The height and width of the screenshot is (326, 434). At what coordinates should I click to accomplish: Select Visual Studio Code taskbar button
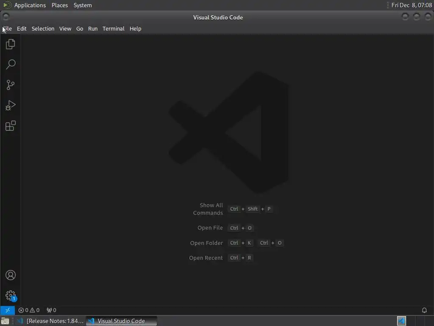pyautogui.click(x=121, y=321)
